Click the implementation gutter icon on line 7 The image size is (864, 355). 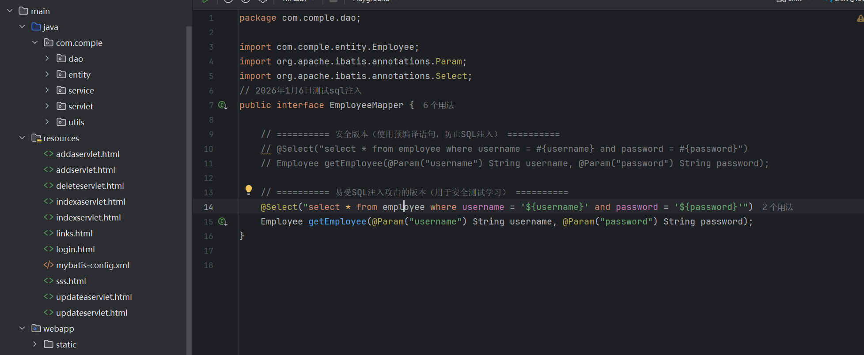pos(223,105)
